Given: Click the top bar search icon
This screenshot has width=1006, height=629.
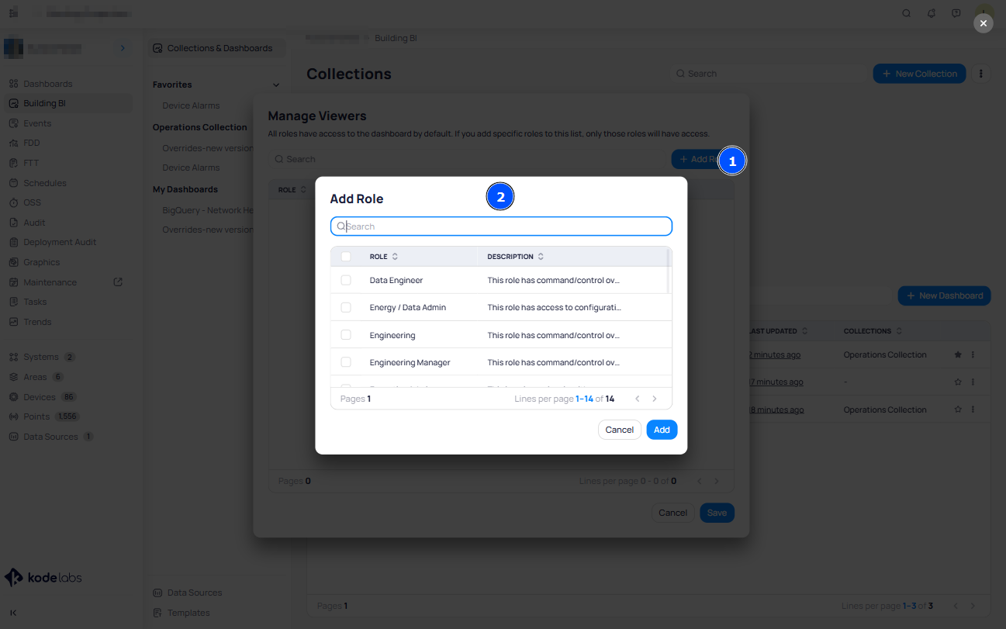Looking at the screenshot, I should tap(906, 13).
